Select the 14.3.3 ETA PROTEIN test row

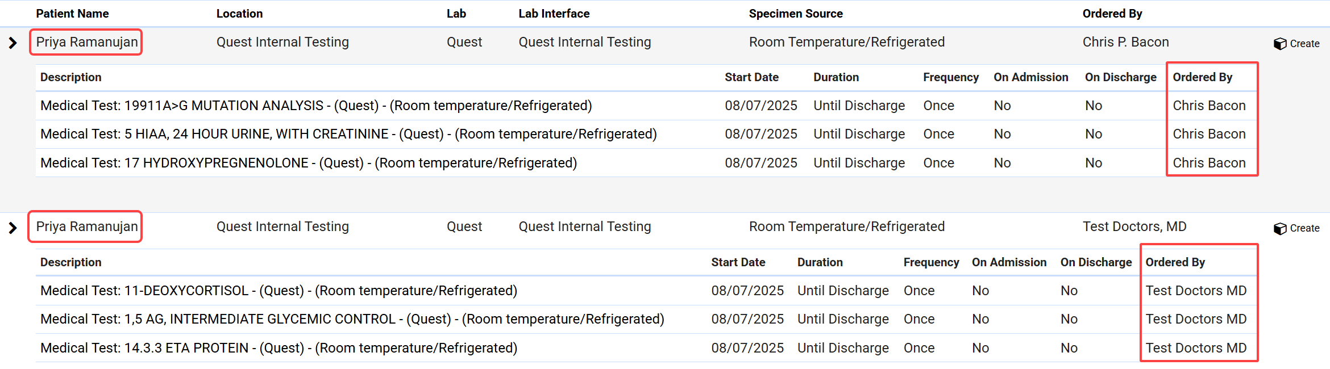[x=279, y=348]
